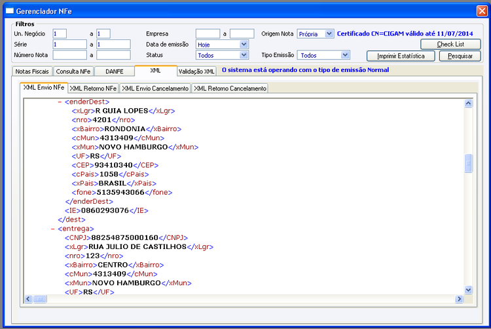Viewport: 491px width, 329px height.
Task: Select the XML Retorno Cancelamento subtab
Action: click(x=230, y=88)
